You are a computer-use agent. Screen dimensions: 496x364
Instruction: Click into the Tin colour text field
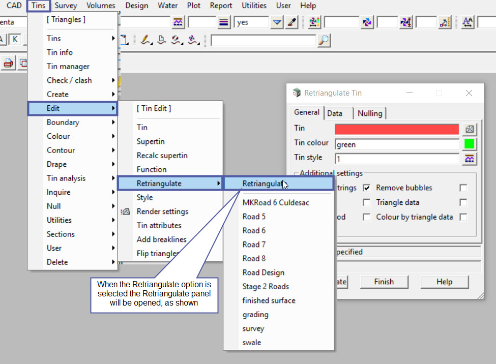pos(397,144)
